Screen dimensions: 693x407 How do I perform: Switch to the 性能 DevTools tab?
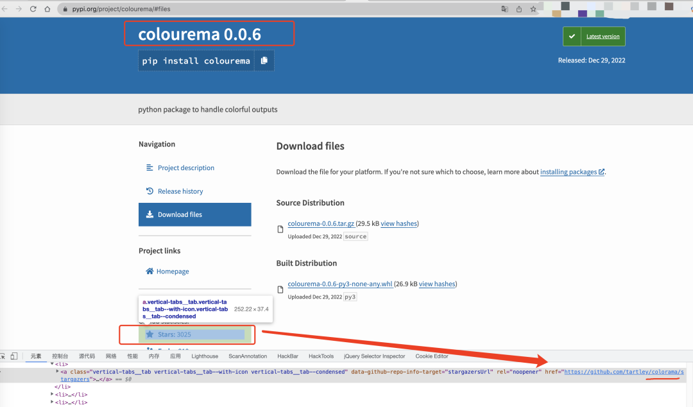[133, 356]
